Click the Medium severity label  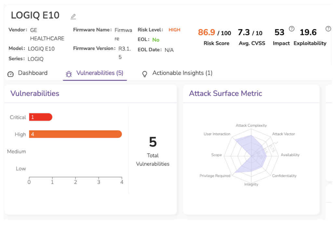click(17, 152)
